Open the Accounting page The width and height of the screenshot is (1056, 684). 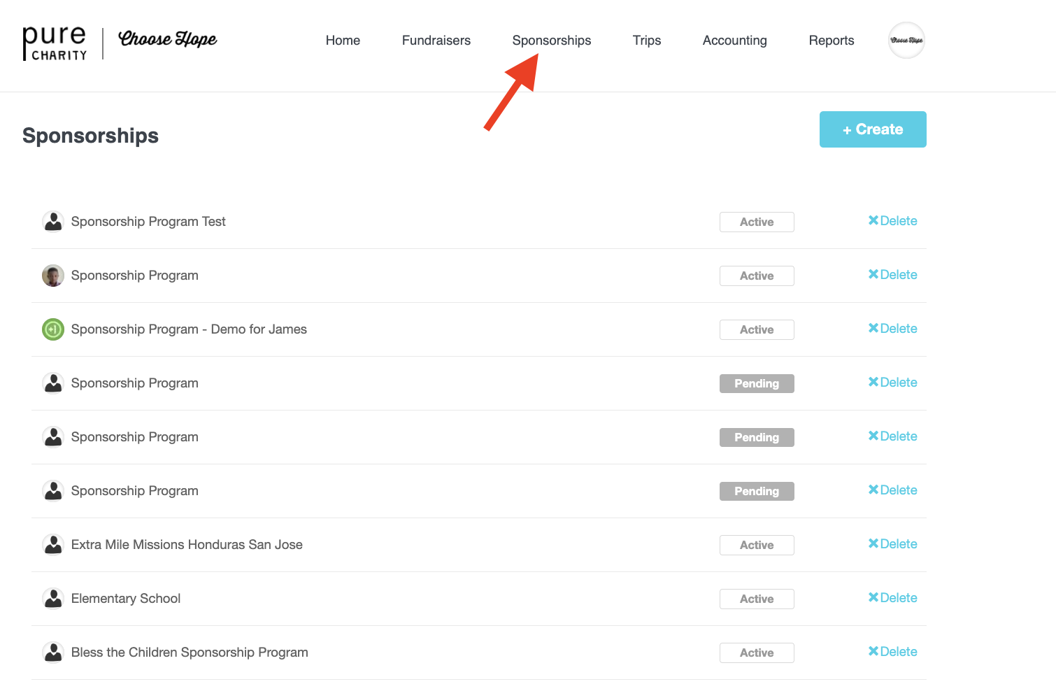click(734, 41)
